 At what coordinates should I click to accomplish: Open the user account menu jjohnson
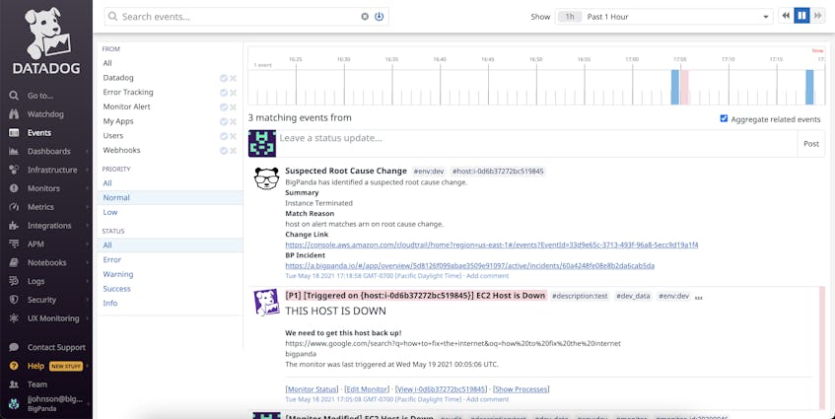pyautogui.click(x=46, y=404)
